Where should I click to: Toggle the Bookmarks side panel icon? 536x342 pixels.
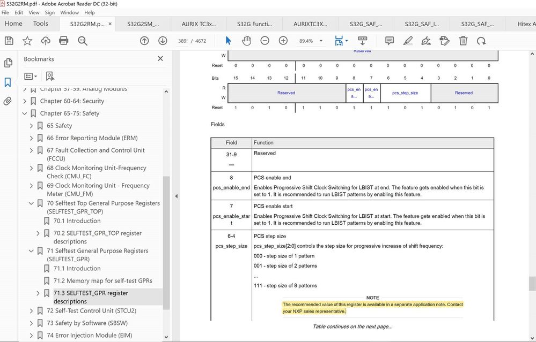(8, 82)
